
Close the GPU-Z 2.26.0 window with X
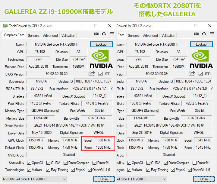click(210, 26)
